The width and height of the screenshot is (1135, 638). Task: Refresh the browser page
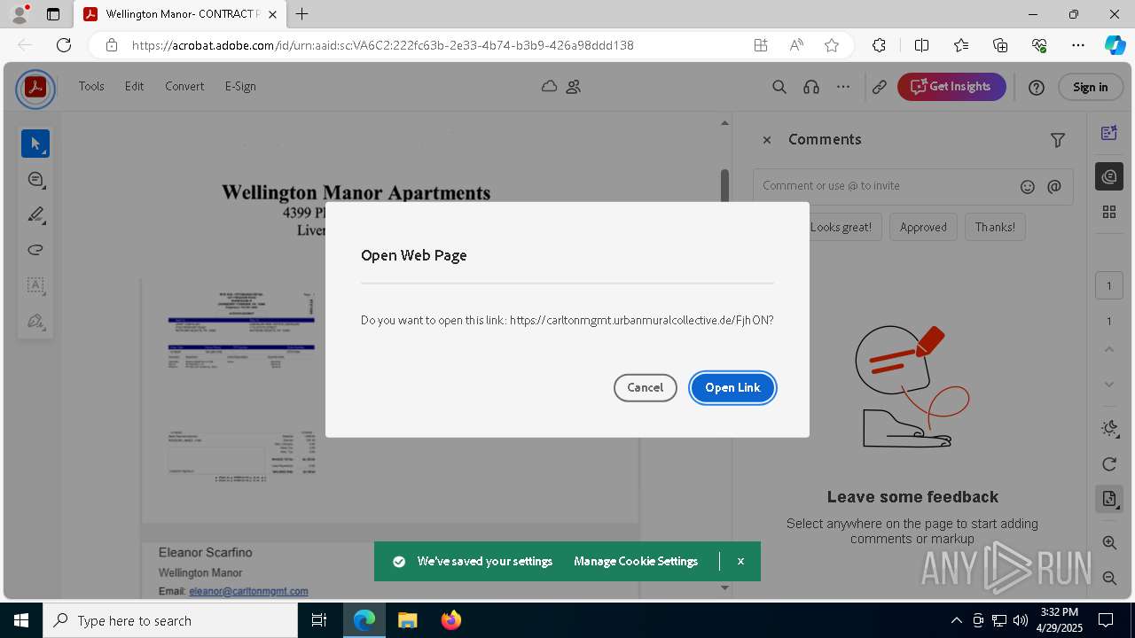64,45
